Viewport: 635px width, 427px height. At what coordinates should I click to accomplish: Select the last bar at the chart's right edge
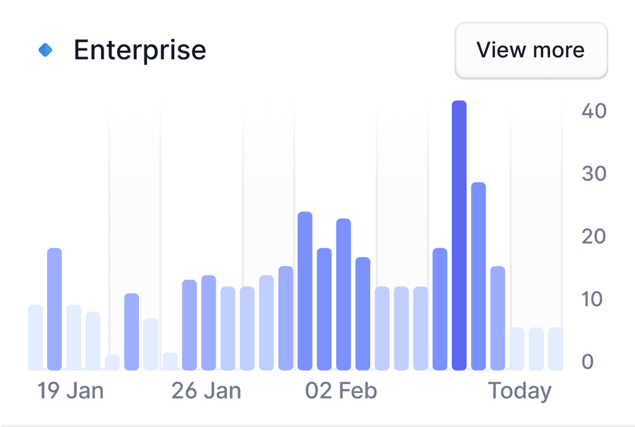[556, 349]
